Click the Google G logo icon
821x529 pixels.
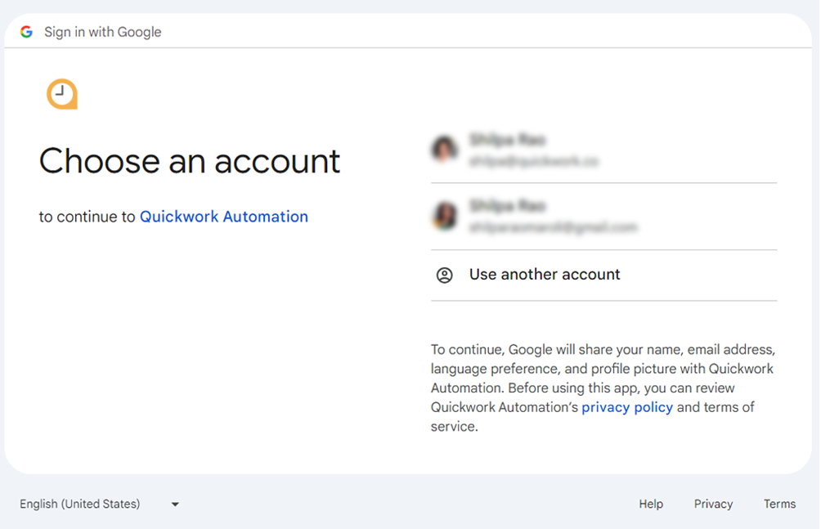26,32
